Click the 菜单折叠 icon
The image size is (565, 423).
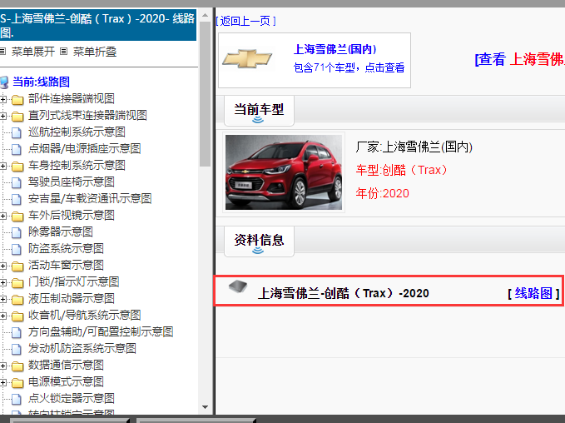point(63,52)
